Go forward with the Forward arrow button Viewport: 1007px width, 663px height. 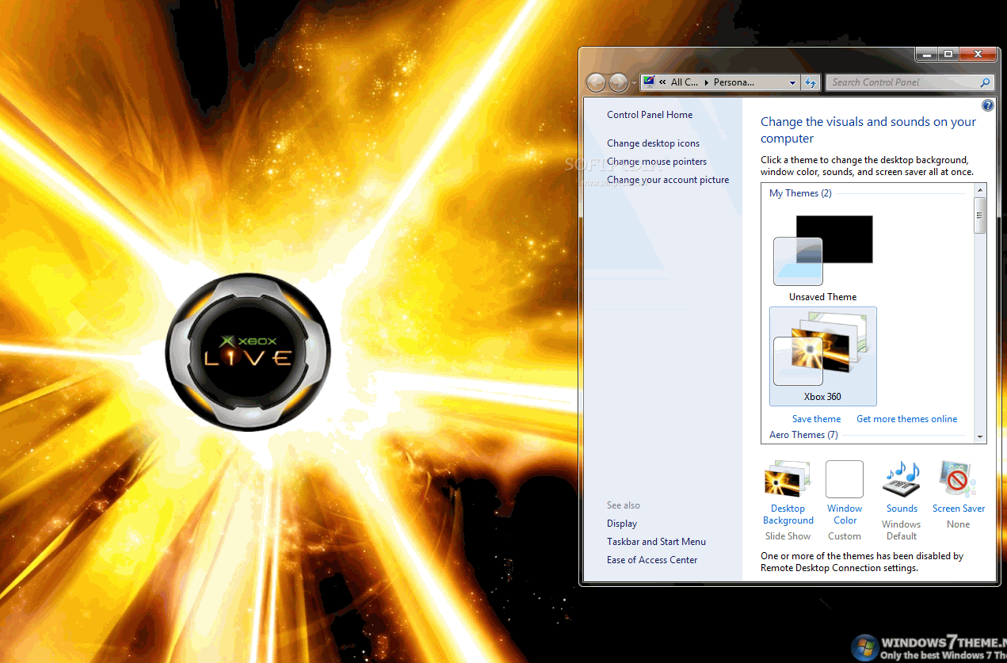(618, 82)
